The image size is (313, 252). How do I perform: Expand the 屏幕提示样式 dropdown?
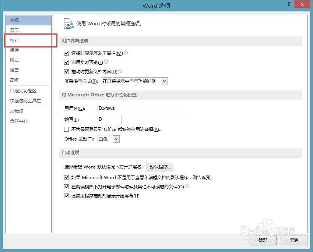coord(165,81)
